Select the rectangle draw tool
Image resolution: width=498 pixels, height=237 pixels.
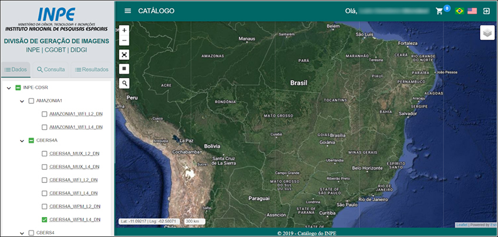[124, 68]
